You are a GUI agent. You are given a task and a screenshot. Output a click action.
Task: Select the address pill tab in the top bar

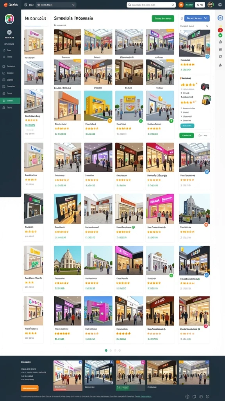pos(56,5)
